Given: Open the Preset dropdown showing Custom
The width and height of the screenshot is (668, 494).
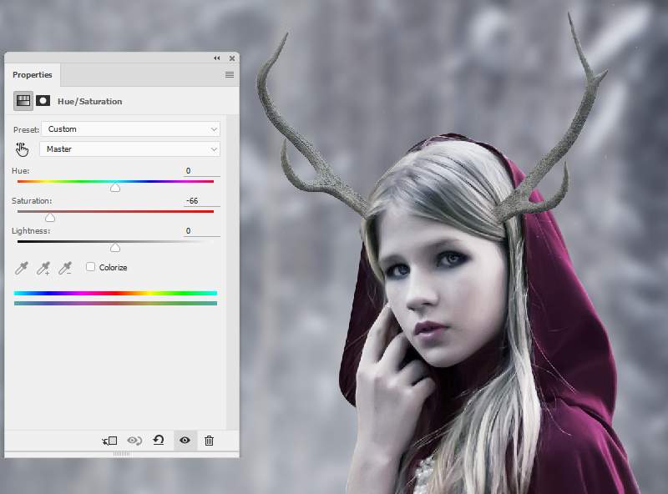Looking at the screenshot, I should point(129,129).
